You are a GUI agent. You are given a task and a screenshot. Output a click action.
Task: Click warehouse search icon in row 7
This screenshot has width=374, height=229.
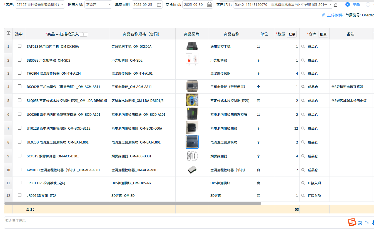(x=303, y=129)
